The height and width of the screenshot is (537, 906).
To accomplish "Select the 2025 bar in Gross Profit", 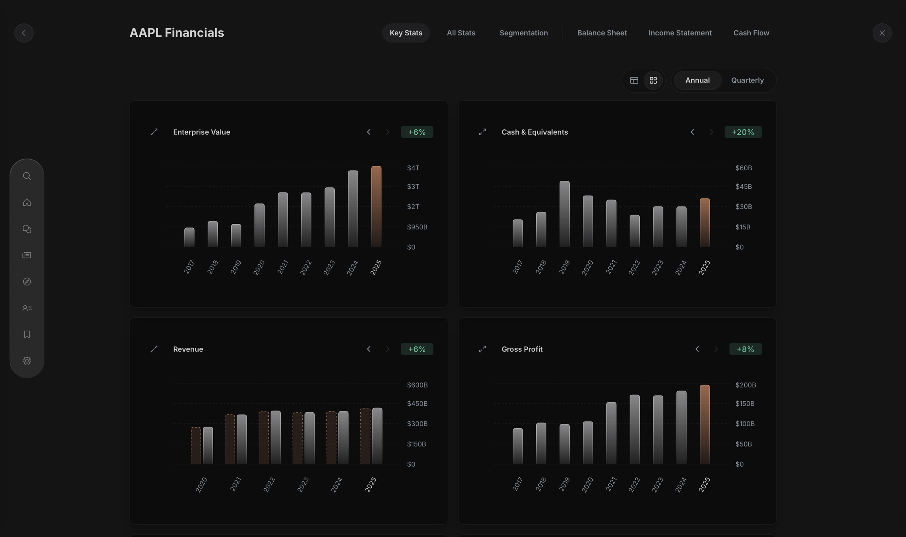I will (x=705, y=424).
